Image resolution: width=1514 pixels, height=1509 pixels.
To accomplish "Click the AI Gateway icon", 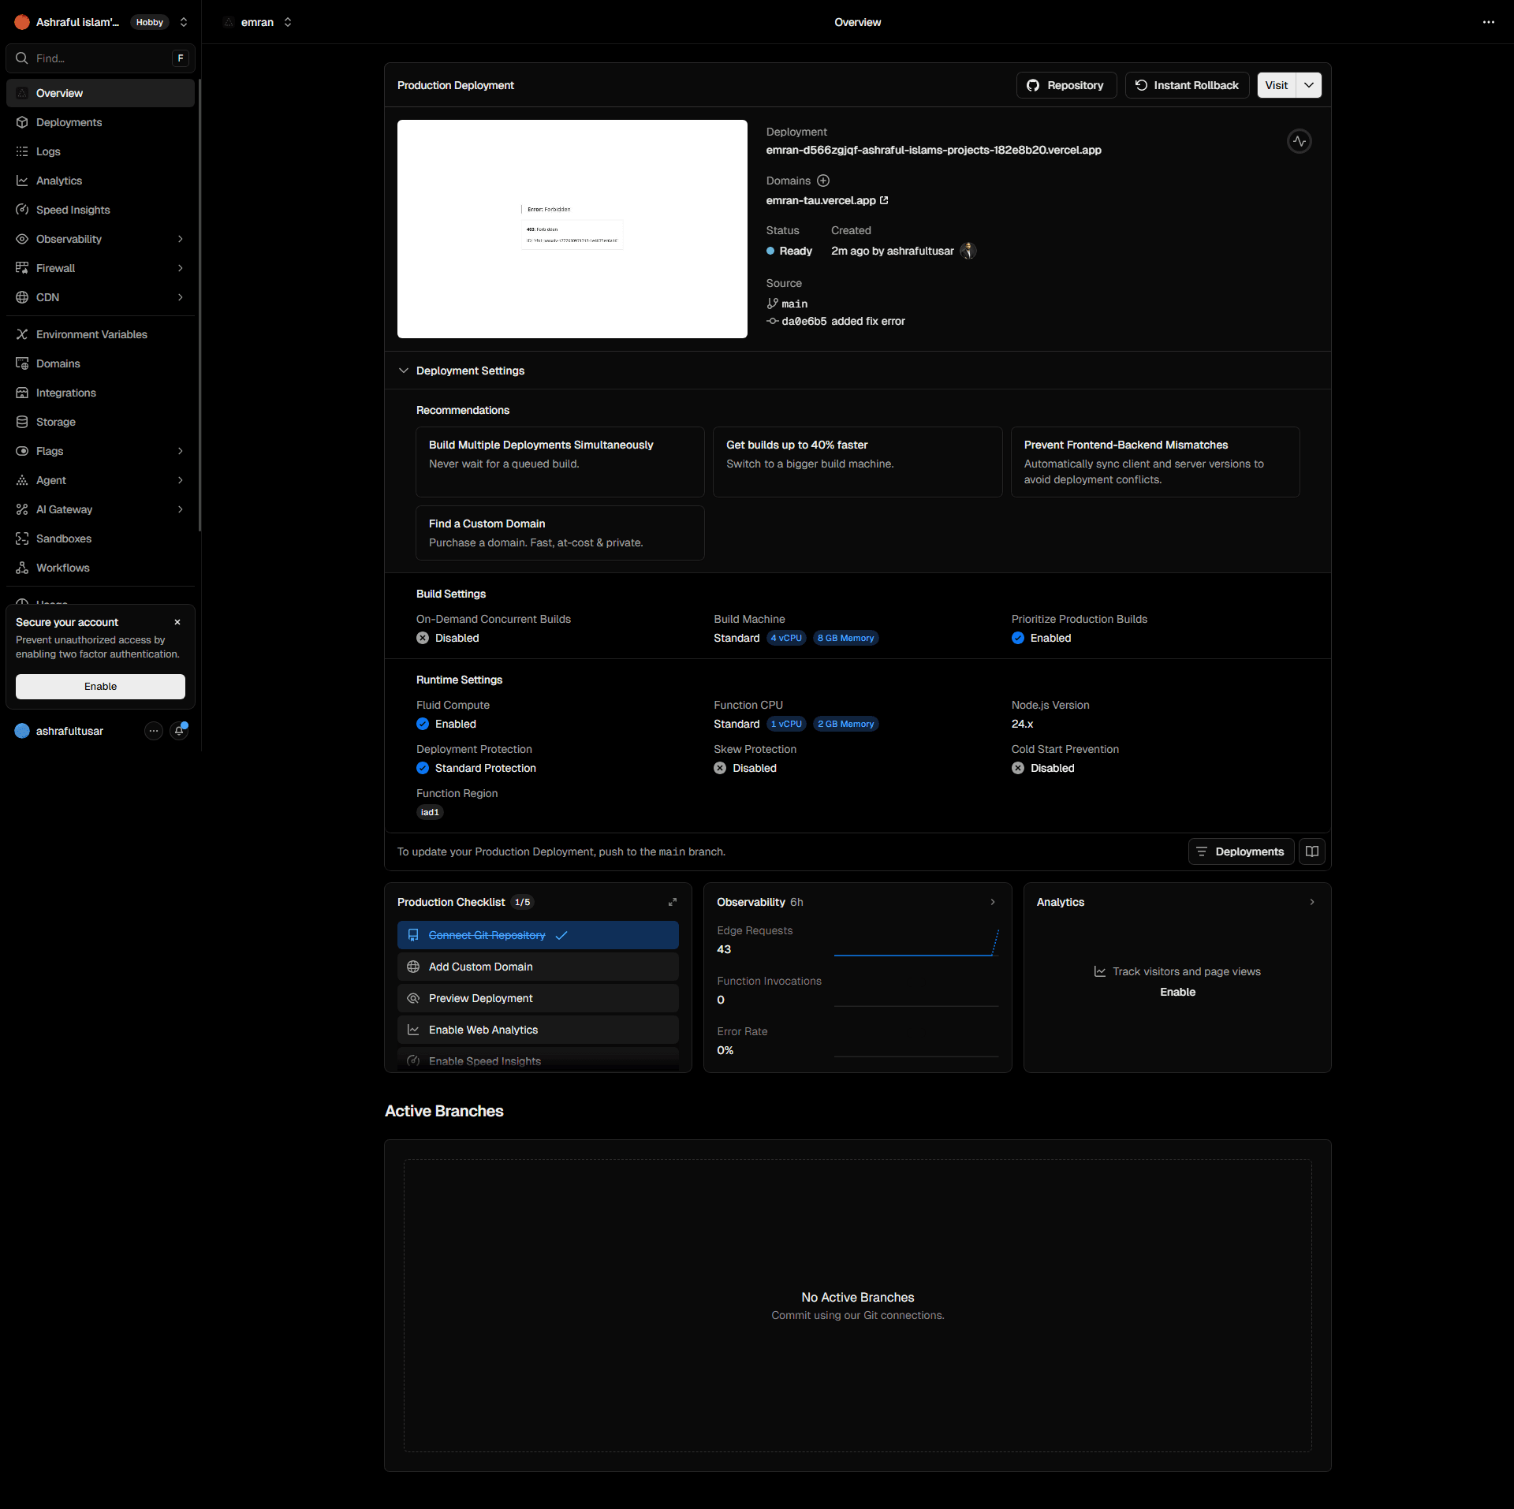I will [22, 509].
